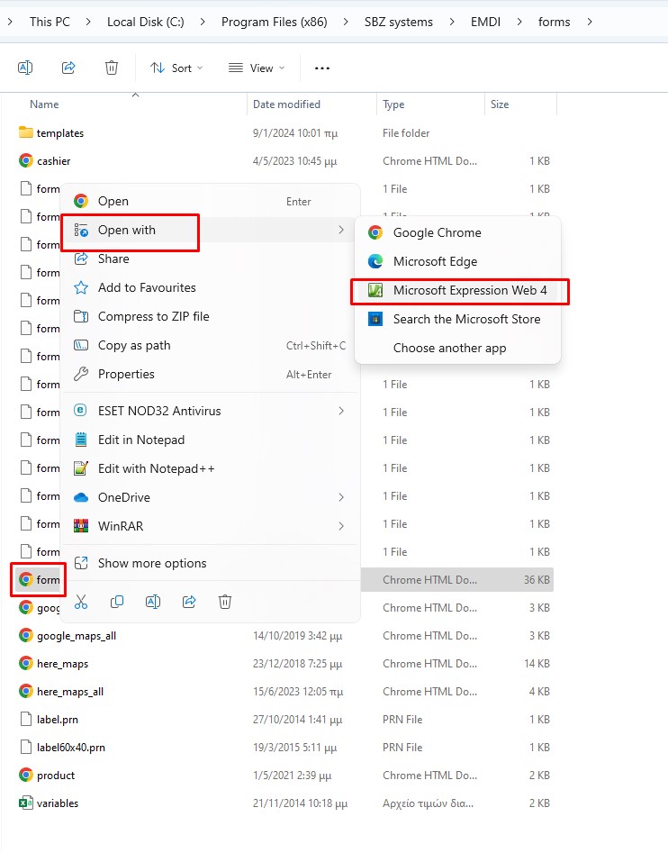Go to the EMDI folder in the breadcrumb
The height and width of the screenshot is (853, 668).
click(x=486, y=22)
